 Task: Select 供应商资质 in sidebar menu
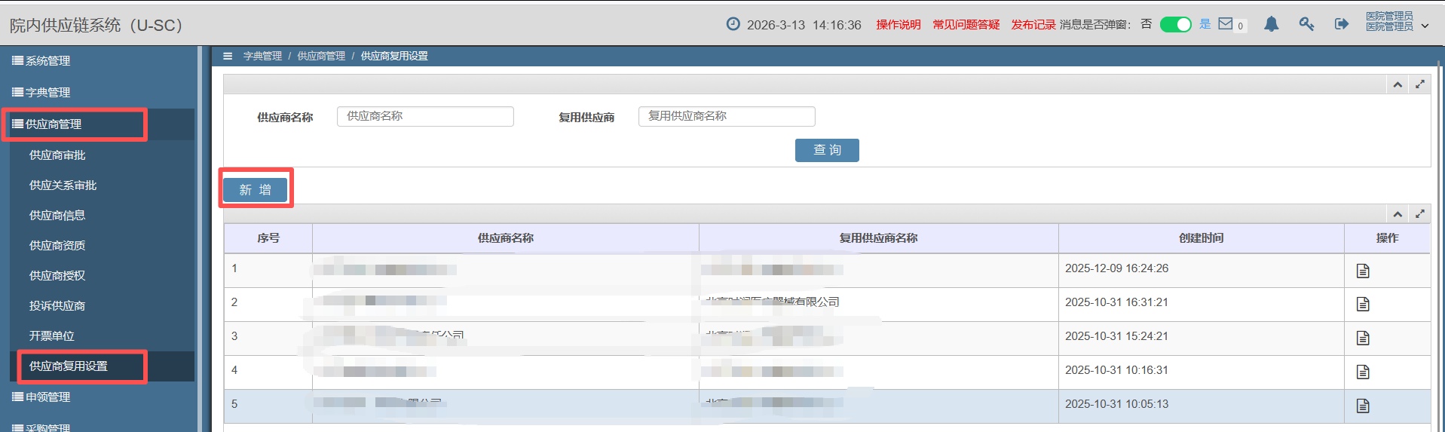click(x=57, y=246)
